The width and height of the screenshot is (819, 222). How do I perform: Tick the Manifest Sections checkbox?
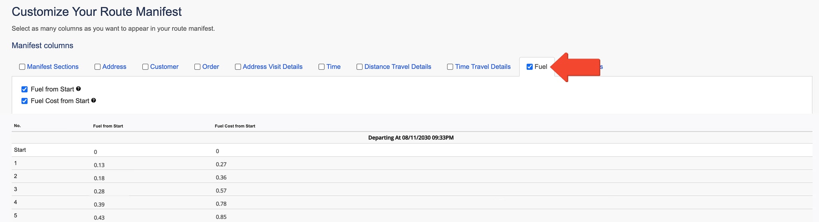click(22, 67)
